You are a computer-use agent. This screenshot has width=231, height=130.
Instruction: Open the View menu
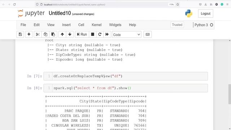point(51,25)
